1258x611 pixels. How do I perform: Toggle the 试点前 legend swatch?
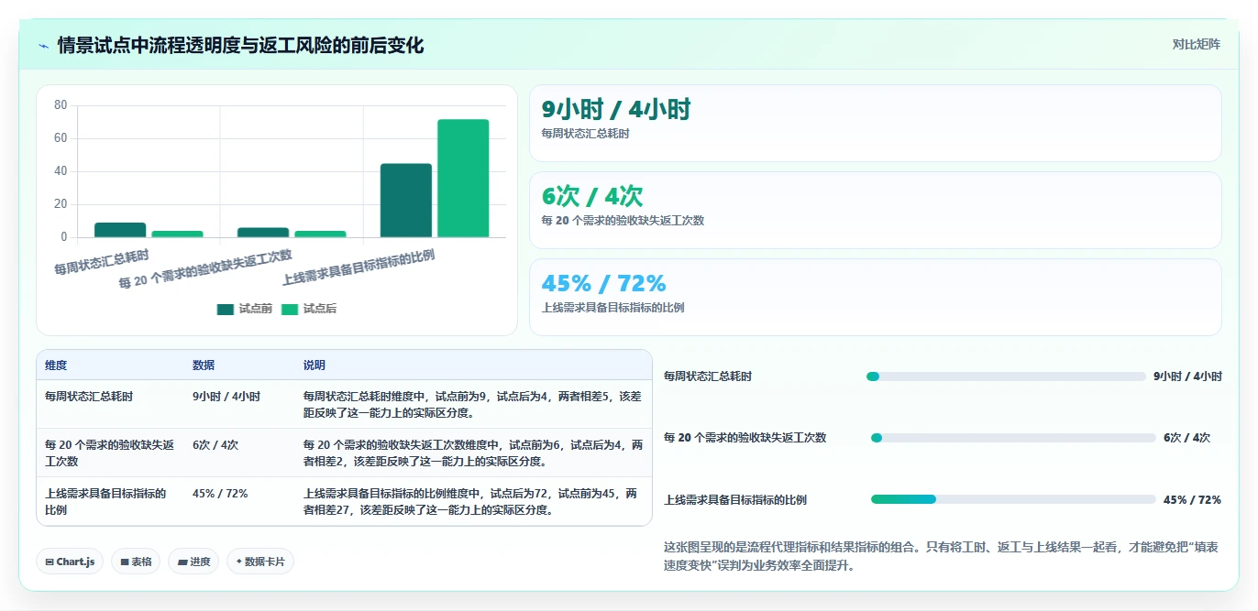tap(226, 310)
